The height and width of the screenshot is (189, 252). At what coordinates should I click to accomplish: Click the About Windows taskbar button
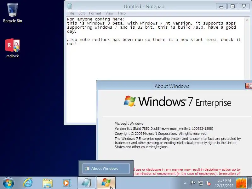pos(106,183)
